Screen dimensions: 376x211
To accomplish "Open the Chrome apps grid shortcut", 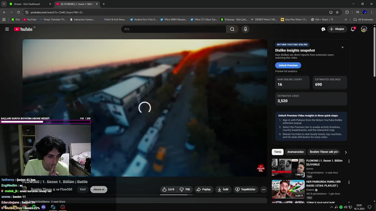I will [x=4, y=20].
